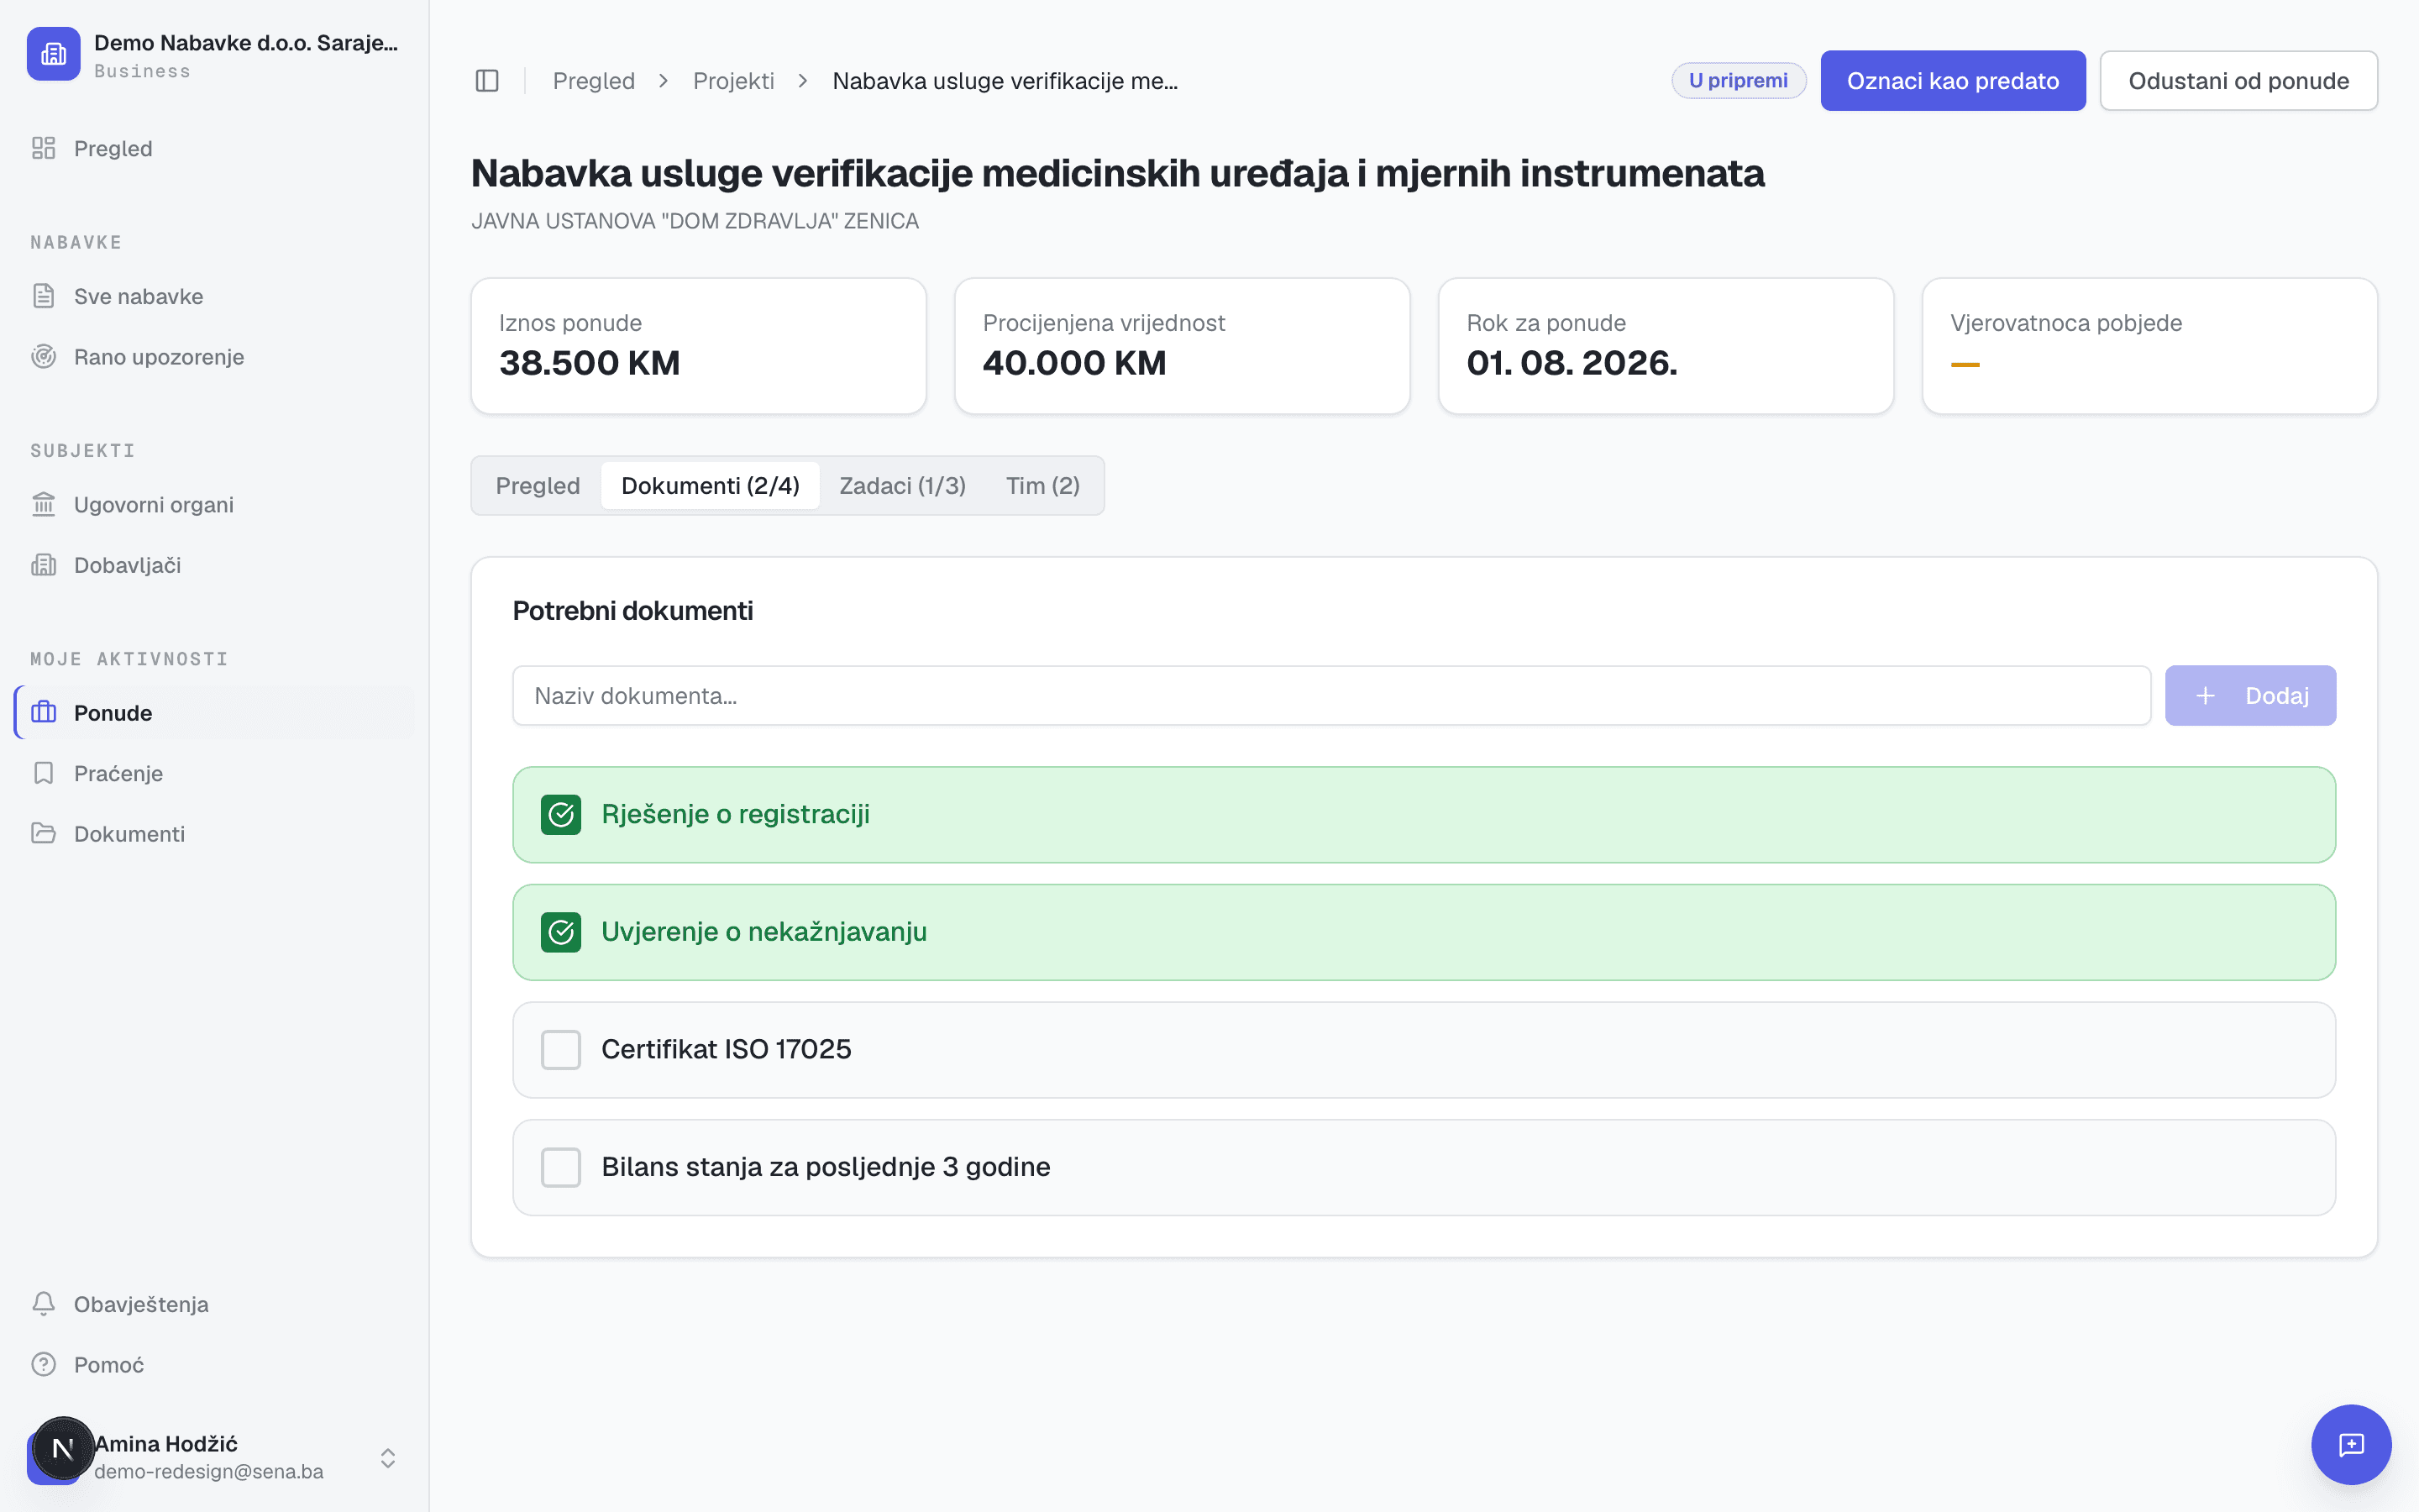Navigate to Ugovorni organi
The image size is (2419, 1512).
pyautogui.click(x=214, y=505)
